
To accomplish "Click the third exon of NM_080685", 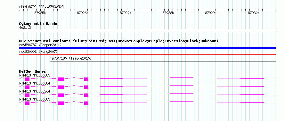I will pos(86,103).
